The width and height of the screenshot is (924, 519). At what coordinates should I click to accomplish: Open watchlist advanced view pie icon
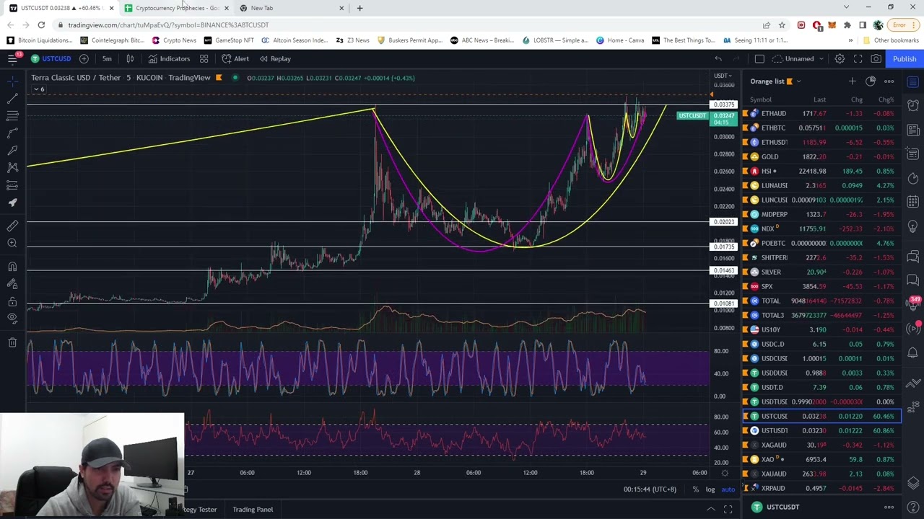coord(871,81)
